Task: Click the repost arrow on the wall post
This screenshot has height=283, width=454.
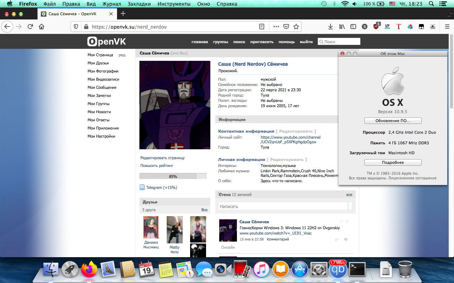Action: click(337, 239)
